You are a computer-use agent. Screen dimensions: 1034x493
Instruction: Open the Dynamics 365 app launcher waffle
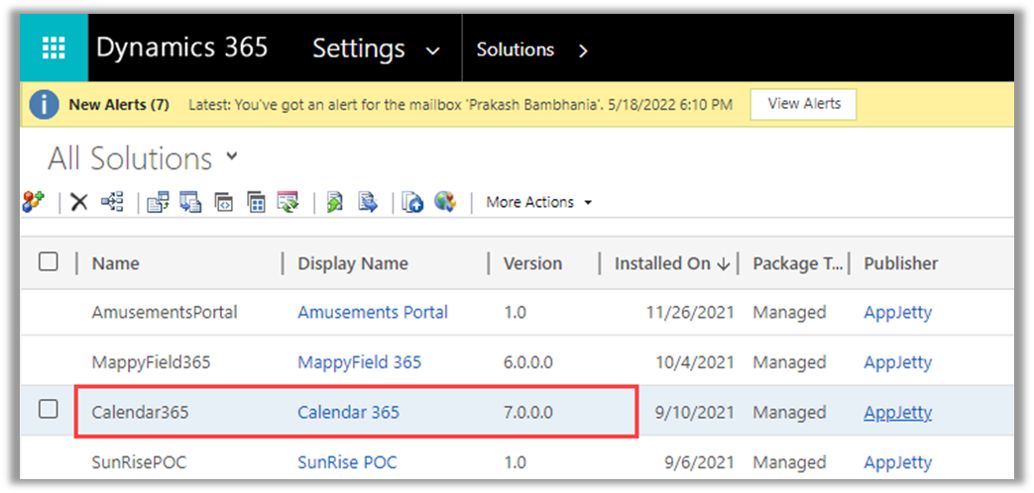[54, 49]
